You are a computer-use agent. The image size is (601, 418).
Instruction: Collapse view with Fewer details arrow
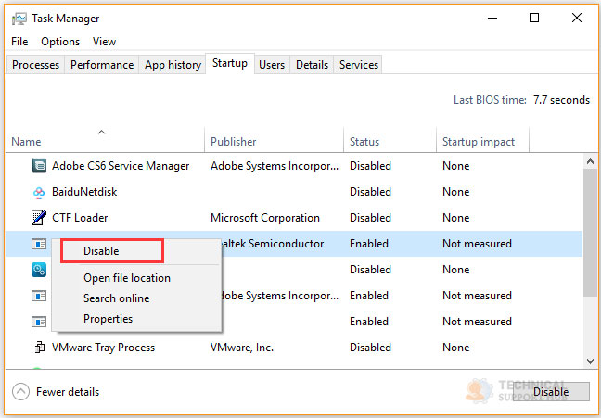[x=20, y=391]
